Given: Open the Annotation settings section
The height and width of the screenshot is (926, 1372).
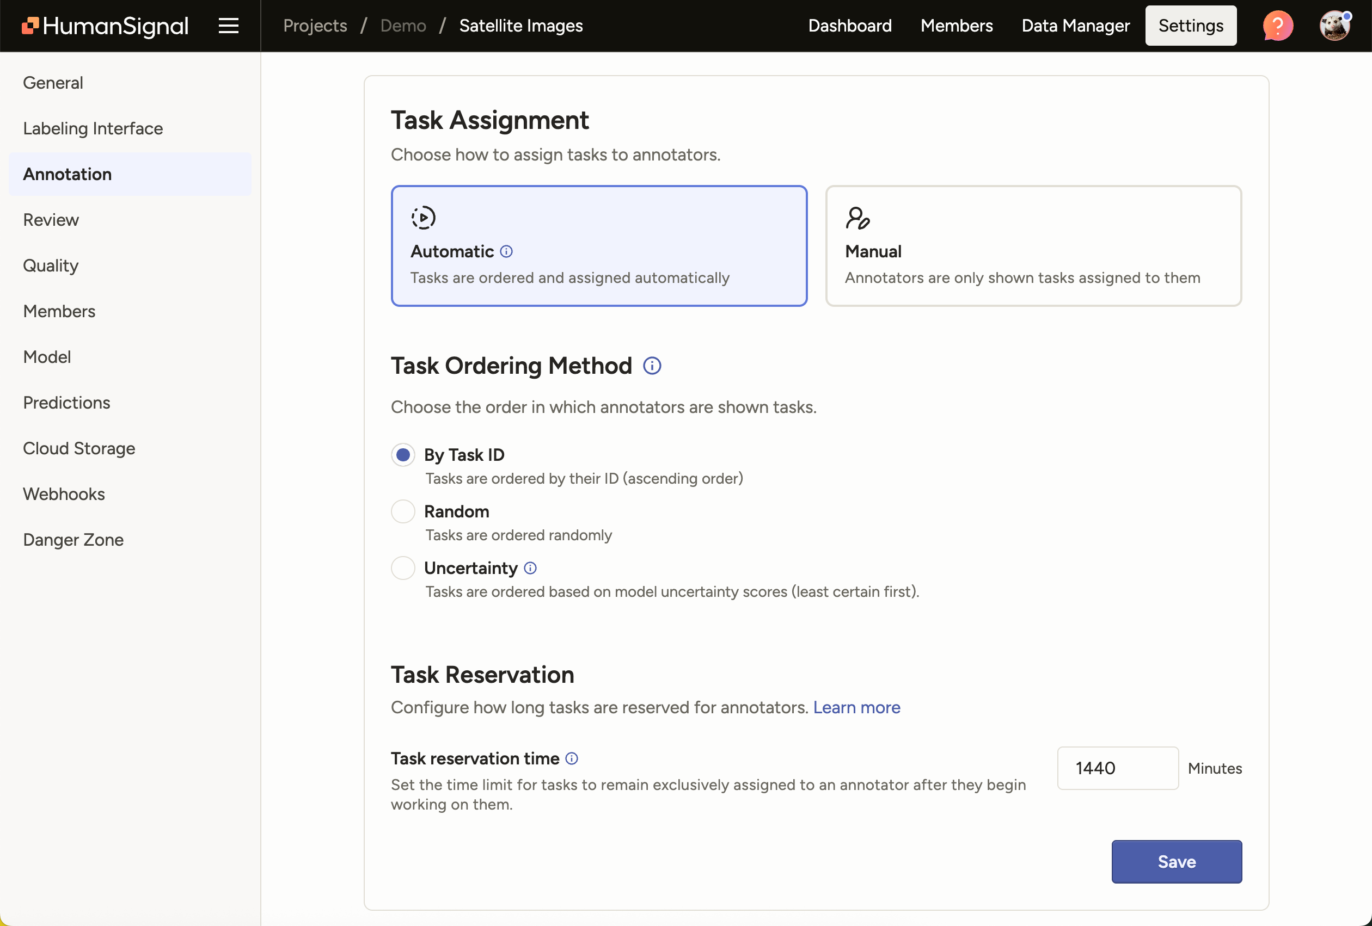Looking at the screenshot, I should (x=67, y=174).
